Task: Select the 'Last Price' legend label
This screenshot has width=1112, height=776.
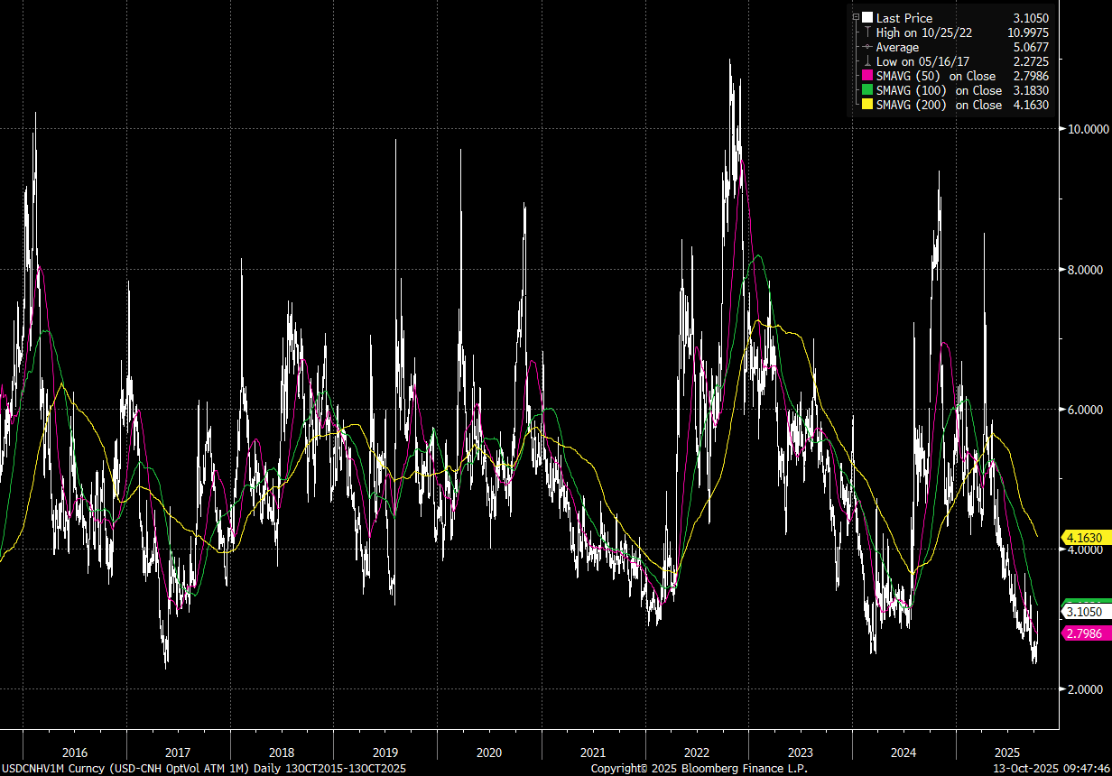Action: tap(904, 18)
